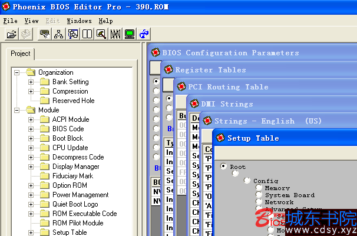Viewport: 357px width, 236px height.
Task: Click the blue ACP puzzle toolbar icon
Action: click(144, 34)
